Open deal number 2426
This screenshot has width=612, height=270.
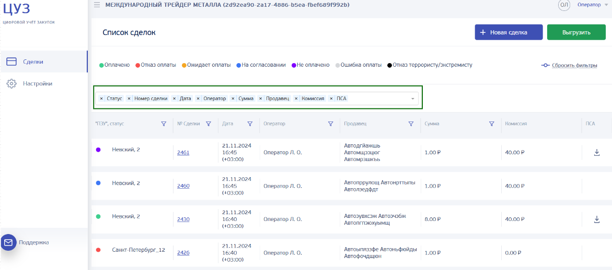pos(183,253)
